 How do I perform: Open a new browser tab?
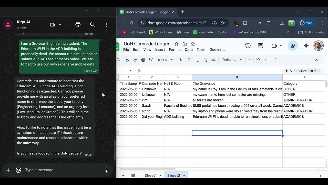(182, 12)
